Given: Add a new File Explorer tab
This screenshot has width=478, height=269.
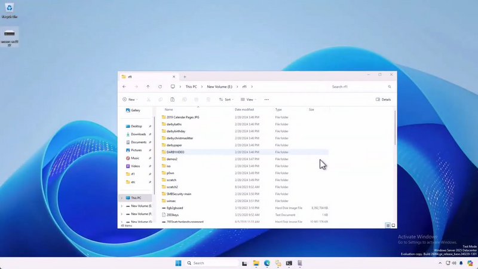Looking at the screenshot, I should (185, 77).
